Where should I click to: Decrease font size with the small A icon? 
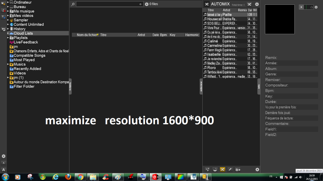[x=4, y=163]
